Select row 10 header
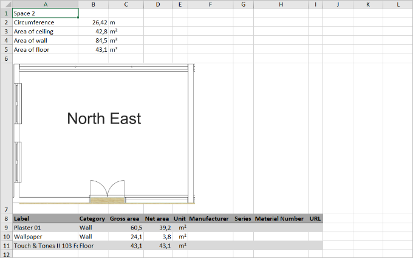The image size is (413, 258). click(6, 237)
